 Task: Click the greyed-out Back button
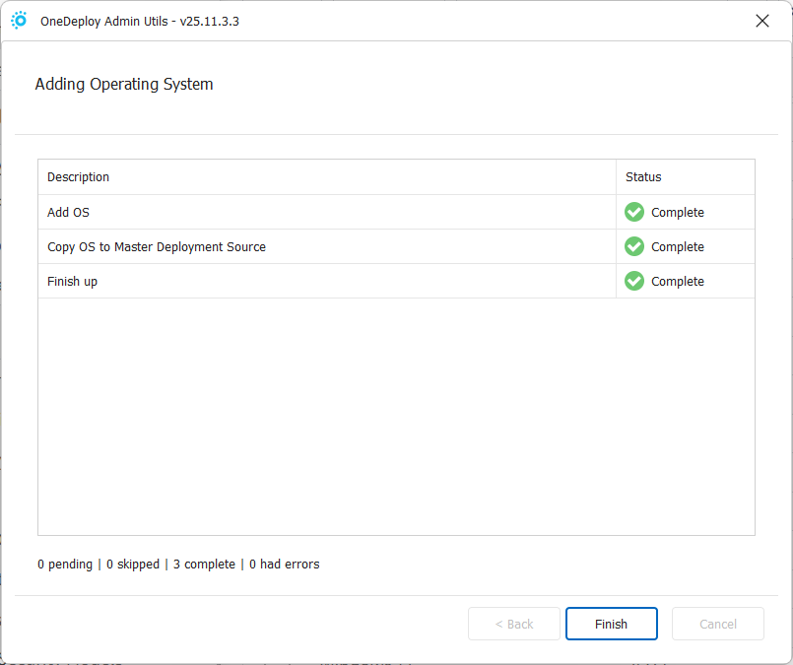coord(514,624)
